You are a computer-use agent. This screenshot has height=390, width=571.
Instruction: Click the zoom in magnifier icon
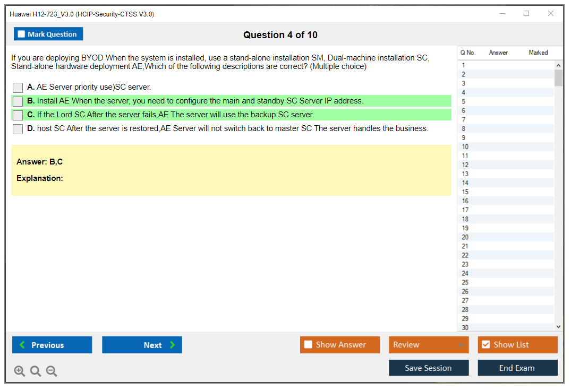coord(20,371)
